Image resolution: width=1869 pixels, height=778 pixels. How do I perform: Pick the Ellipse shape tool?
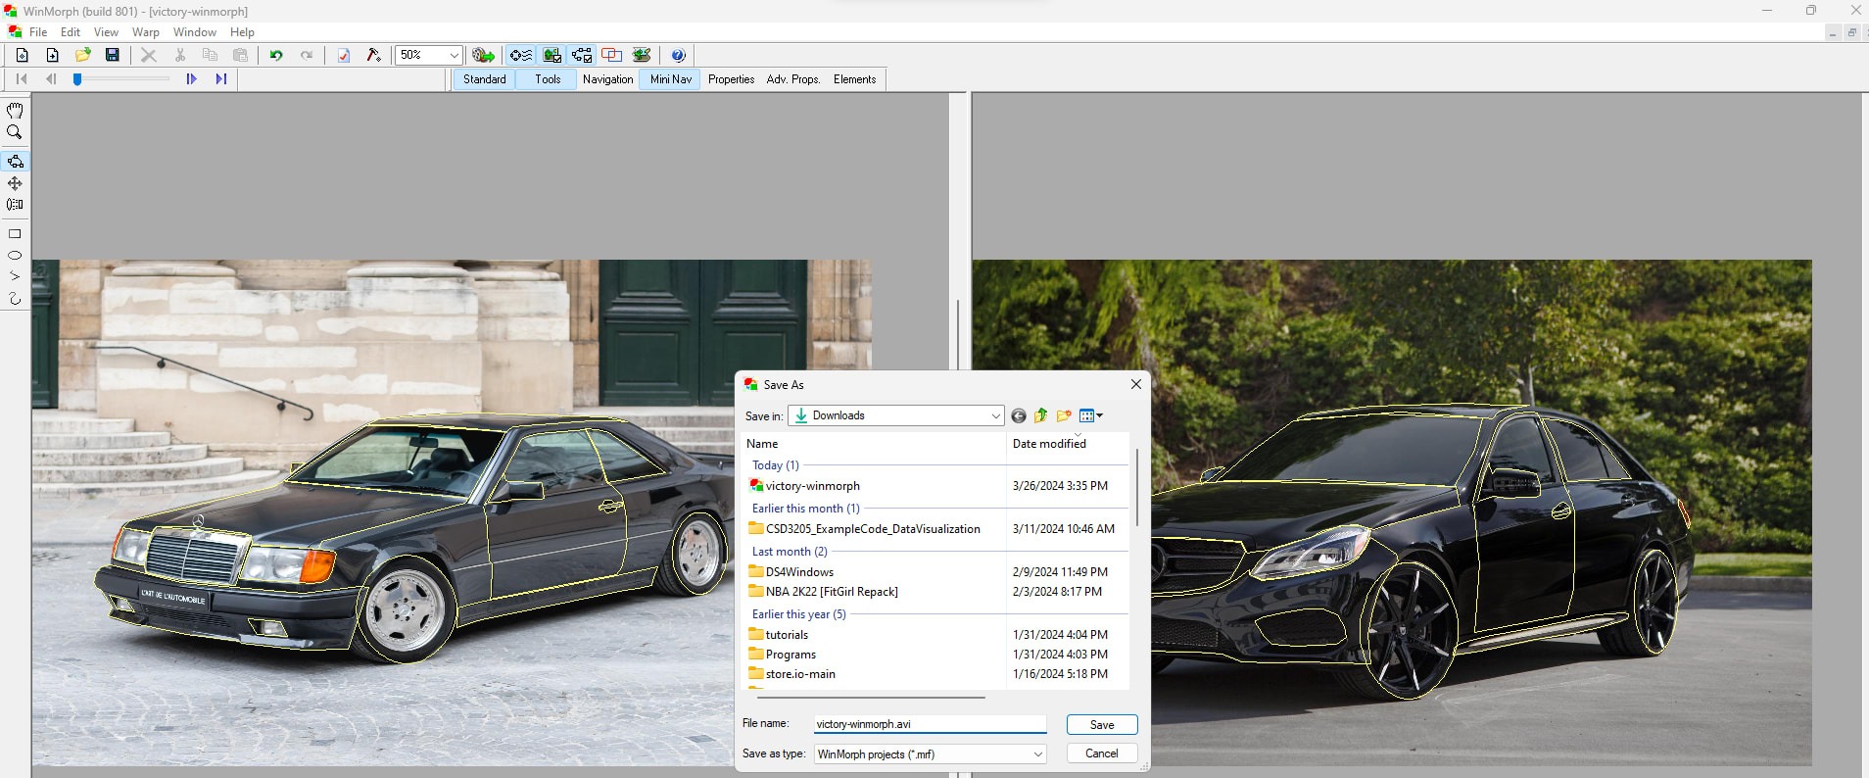point(15,256)
